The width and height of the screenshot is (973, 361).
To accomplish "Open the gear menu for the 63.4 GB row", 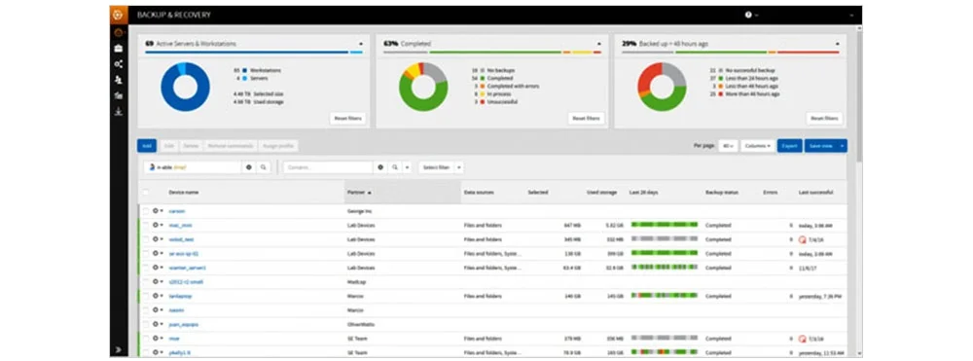I will (158, 268).
